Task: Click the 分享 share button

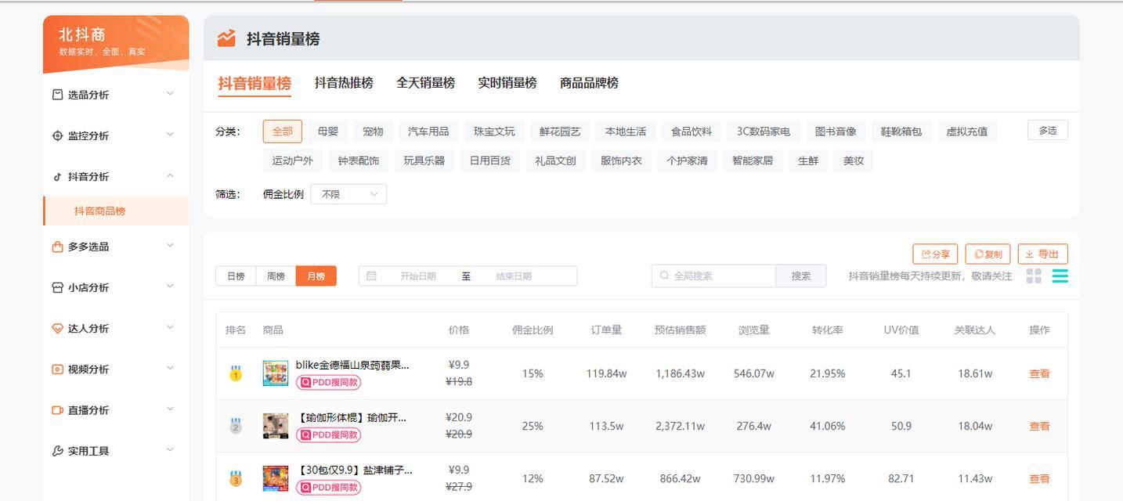Action: click(x=935, y=254)
